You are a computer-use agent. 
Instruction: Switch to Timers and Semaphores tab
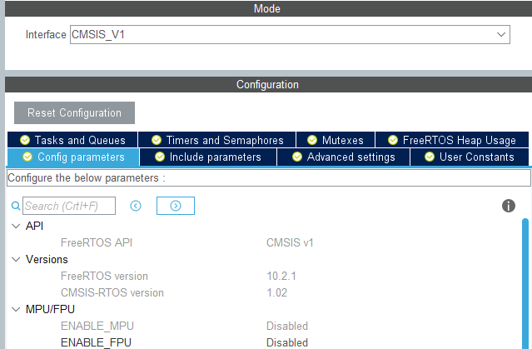pyautogui.click(x=217, y=140)
